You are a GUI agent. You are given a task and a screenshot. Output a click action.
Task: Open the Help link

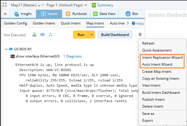click(140, 24)
